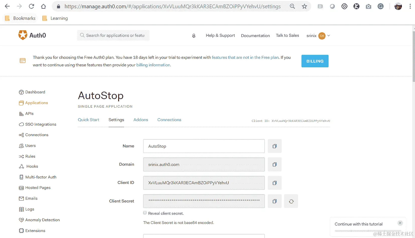The height and width of the screenshot is (238, 415).
Task: Open Documentation link
Action: 255,36
